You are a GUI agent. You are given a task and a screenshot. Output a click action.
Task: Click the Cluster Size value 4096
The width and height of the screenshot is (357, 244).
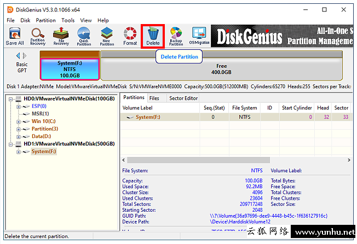click(257, 193)
